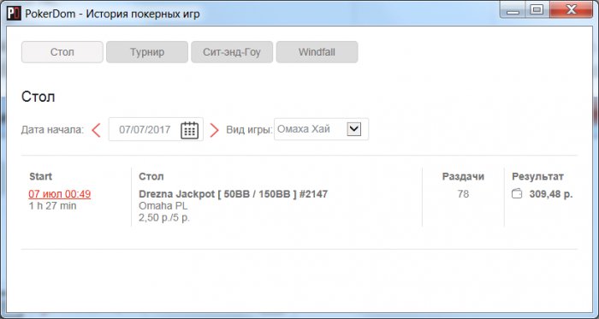599x319 pixels.
Task: Click the Стол column header in table
Action: [151, 177]
